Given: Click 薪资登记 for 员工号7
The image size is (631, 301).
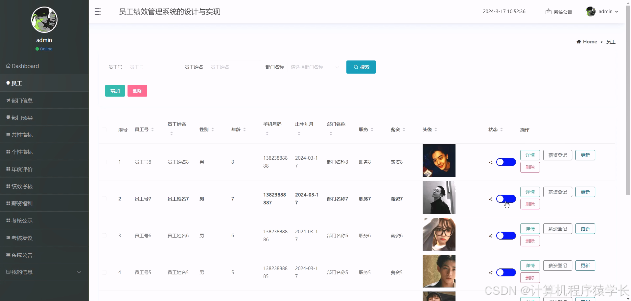Looking at the screenshot, I should (x=558, y=192).
